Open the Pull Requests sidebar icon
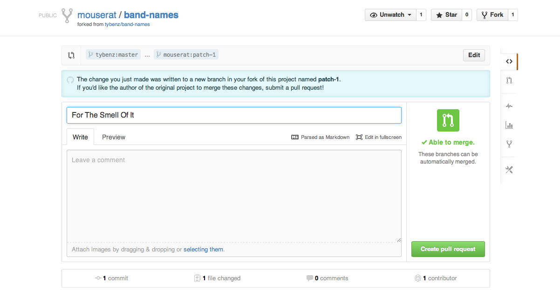The image size is (560, 290). coord(509,80)
